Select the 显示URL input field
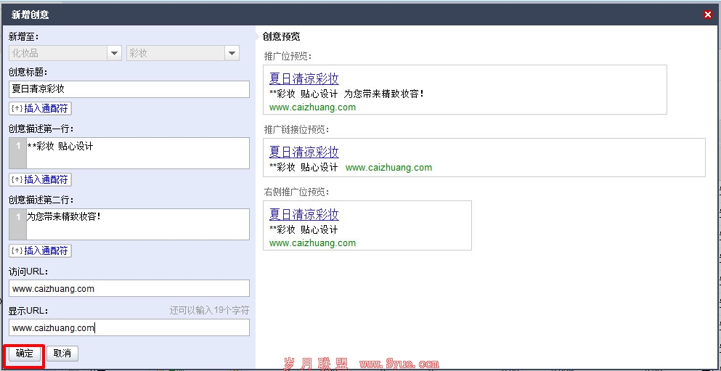The height and width of the screenshot is (371, 721). [x=129, y=327]
